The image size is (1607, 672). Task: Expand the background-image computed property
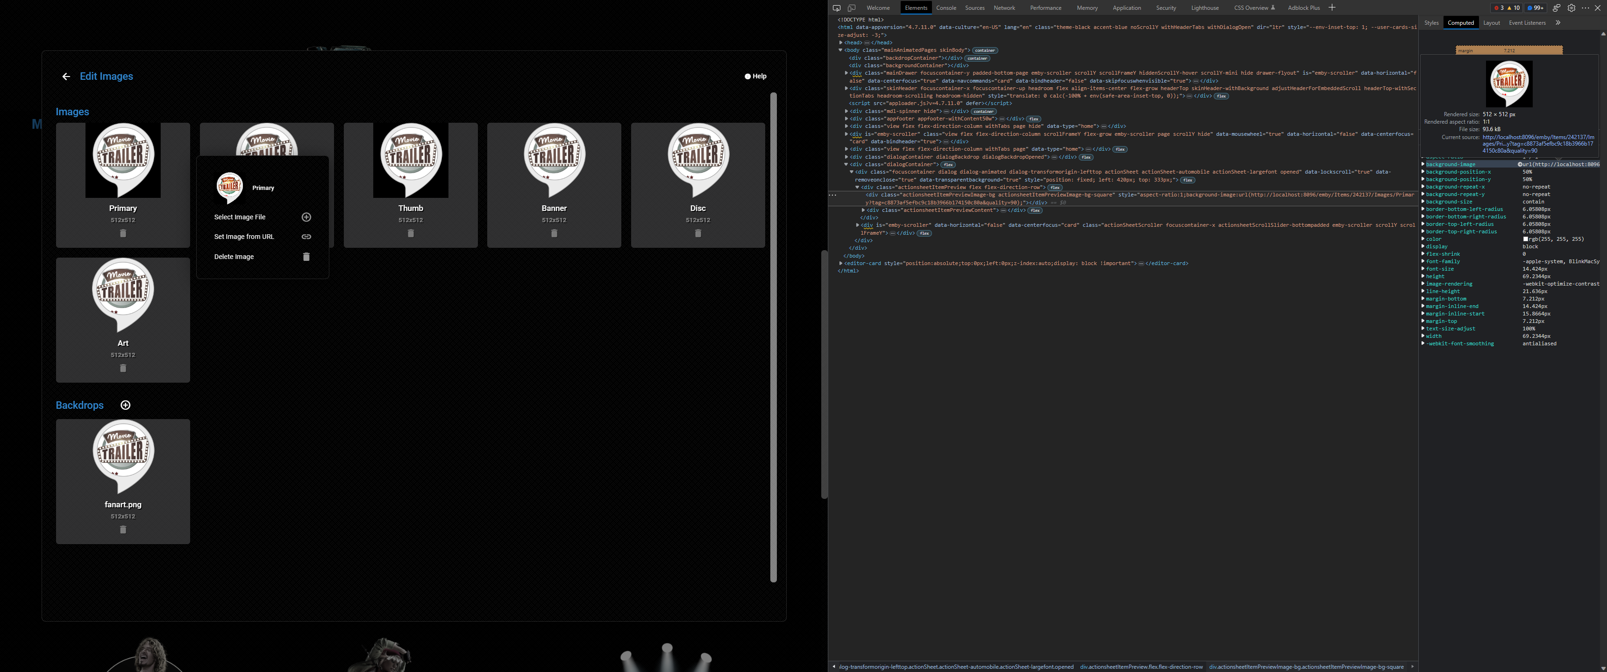coord(1423,165)
